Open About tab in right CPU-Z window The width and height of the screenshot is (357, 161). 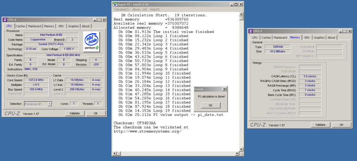332,38
